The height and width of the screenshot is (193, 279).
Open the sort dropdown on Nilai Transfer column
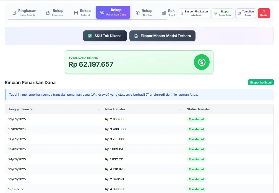[x=180, y=109]
